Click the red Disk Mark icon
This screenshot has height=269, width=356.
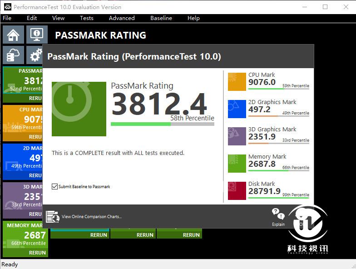click(x=237, y=191)
